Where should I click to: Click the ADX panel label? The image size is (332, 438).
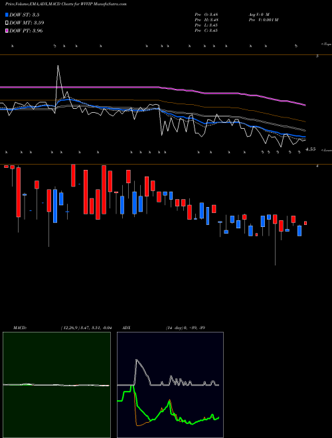tap(126, 328)
